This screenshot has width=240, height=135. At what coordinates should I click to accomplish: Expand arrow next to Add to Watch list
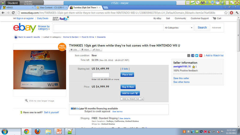142,99
